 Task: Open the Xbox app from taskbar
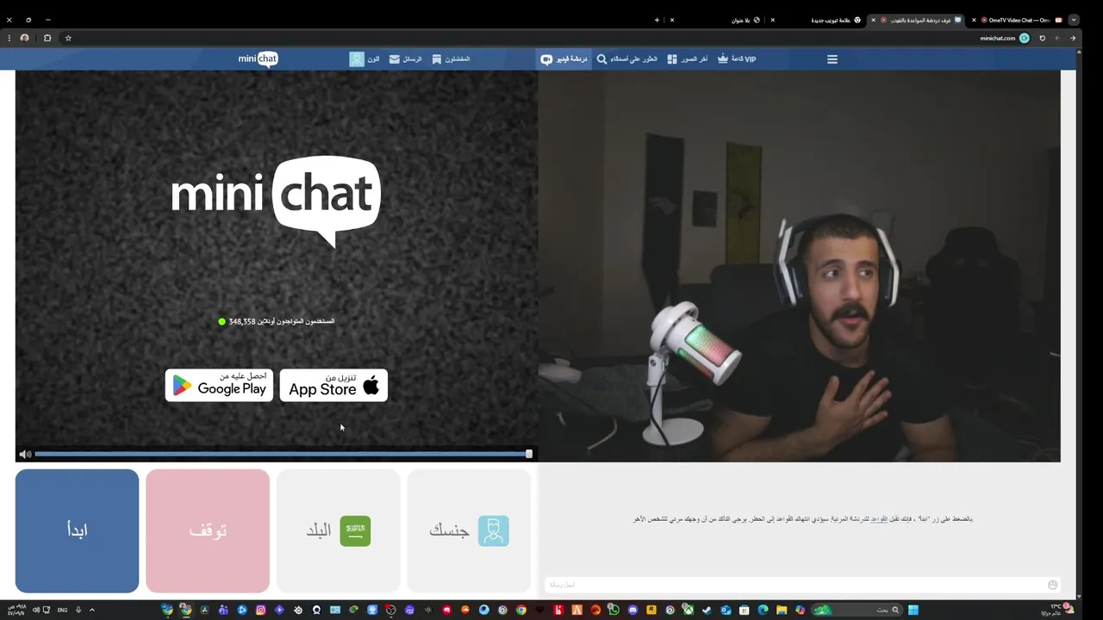[x=689, y=610]
